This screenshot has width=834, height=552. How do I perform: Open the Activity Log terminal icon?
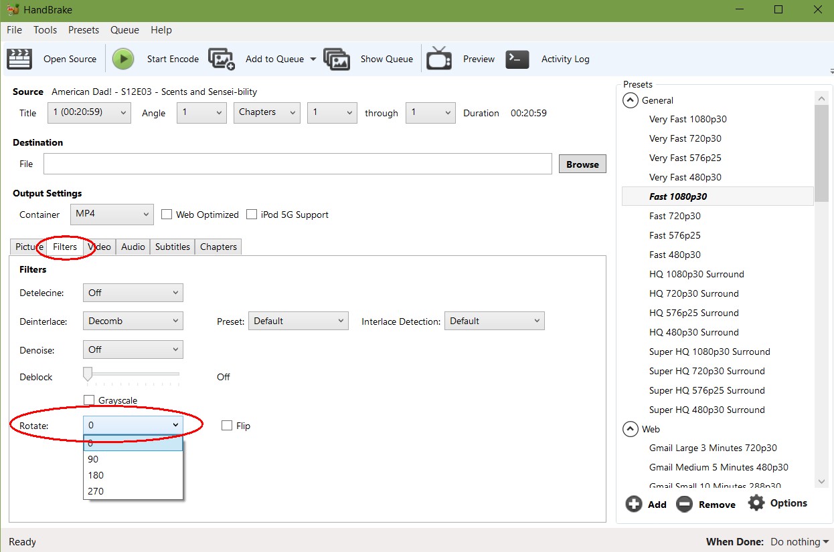(x=517, y=59)
